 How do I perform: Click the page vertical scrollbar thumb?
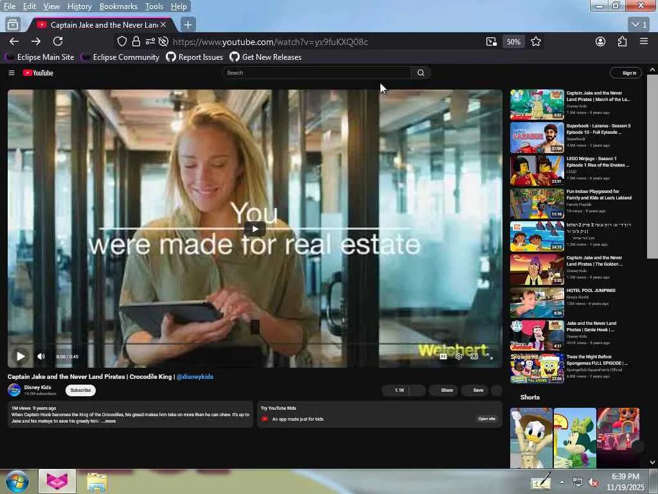(x=653, y=167)
